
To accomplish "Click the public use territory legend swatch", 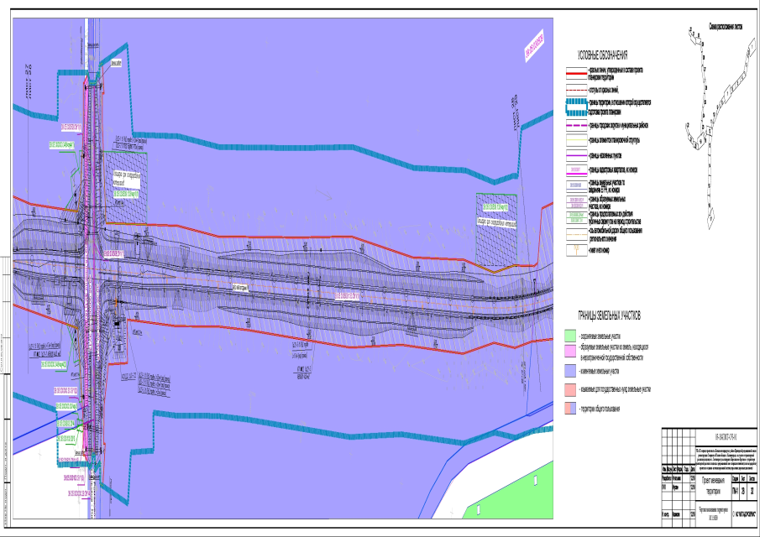I will pyautogui.click(x=570, y=408).
